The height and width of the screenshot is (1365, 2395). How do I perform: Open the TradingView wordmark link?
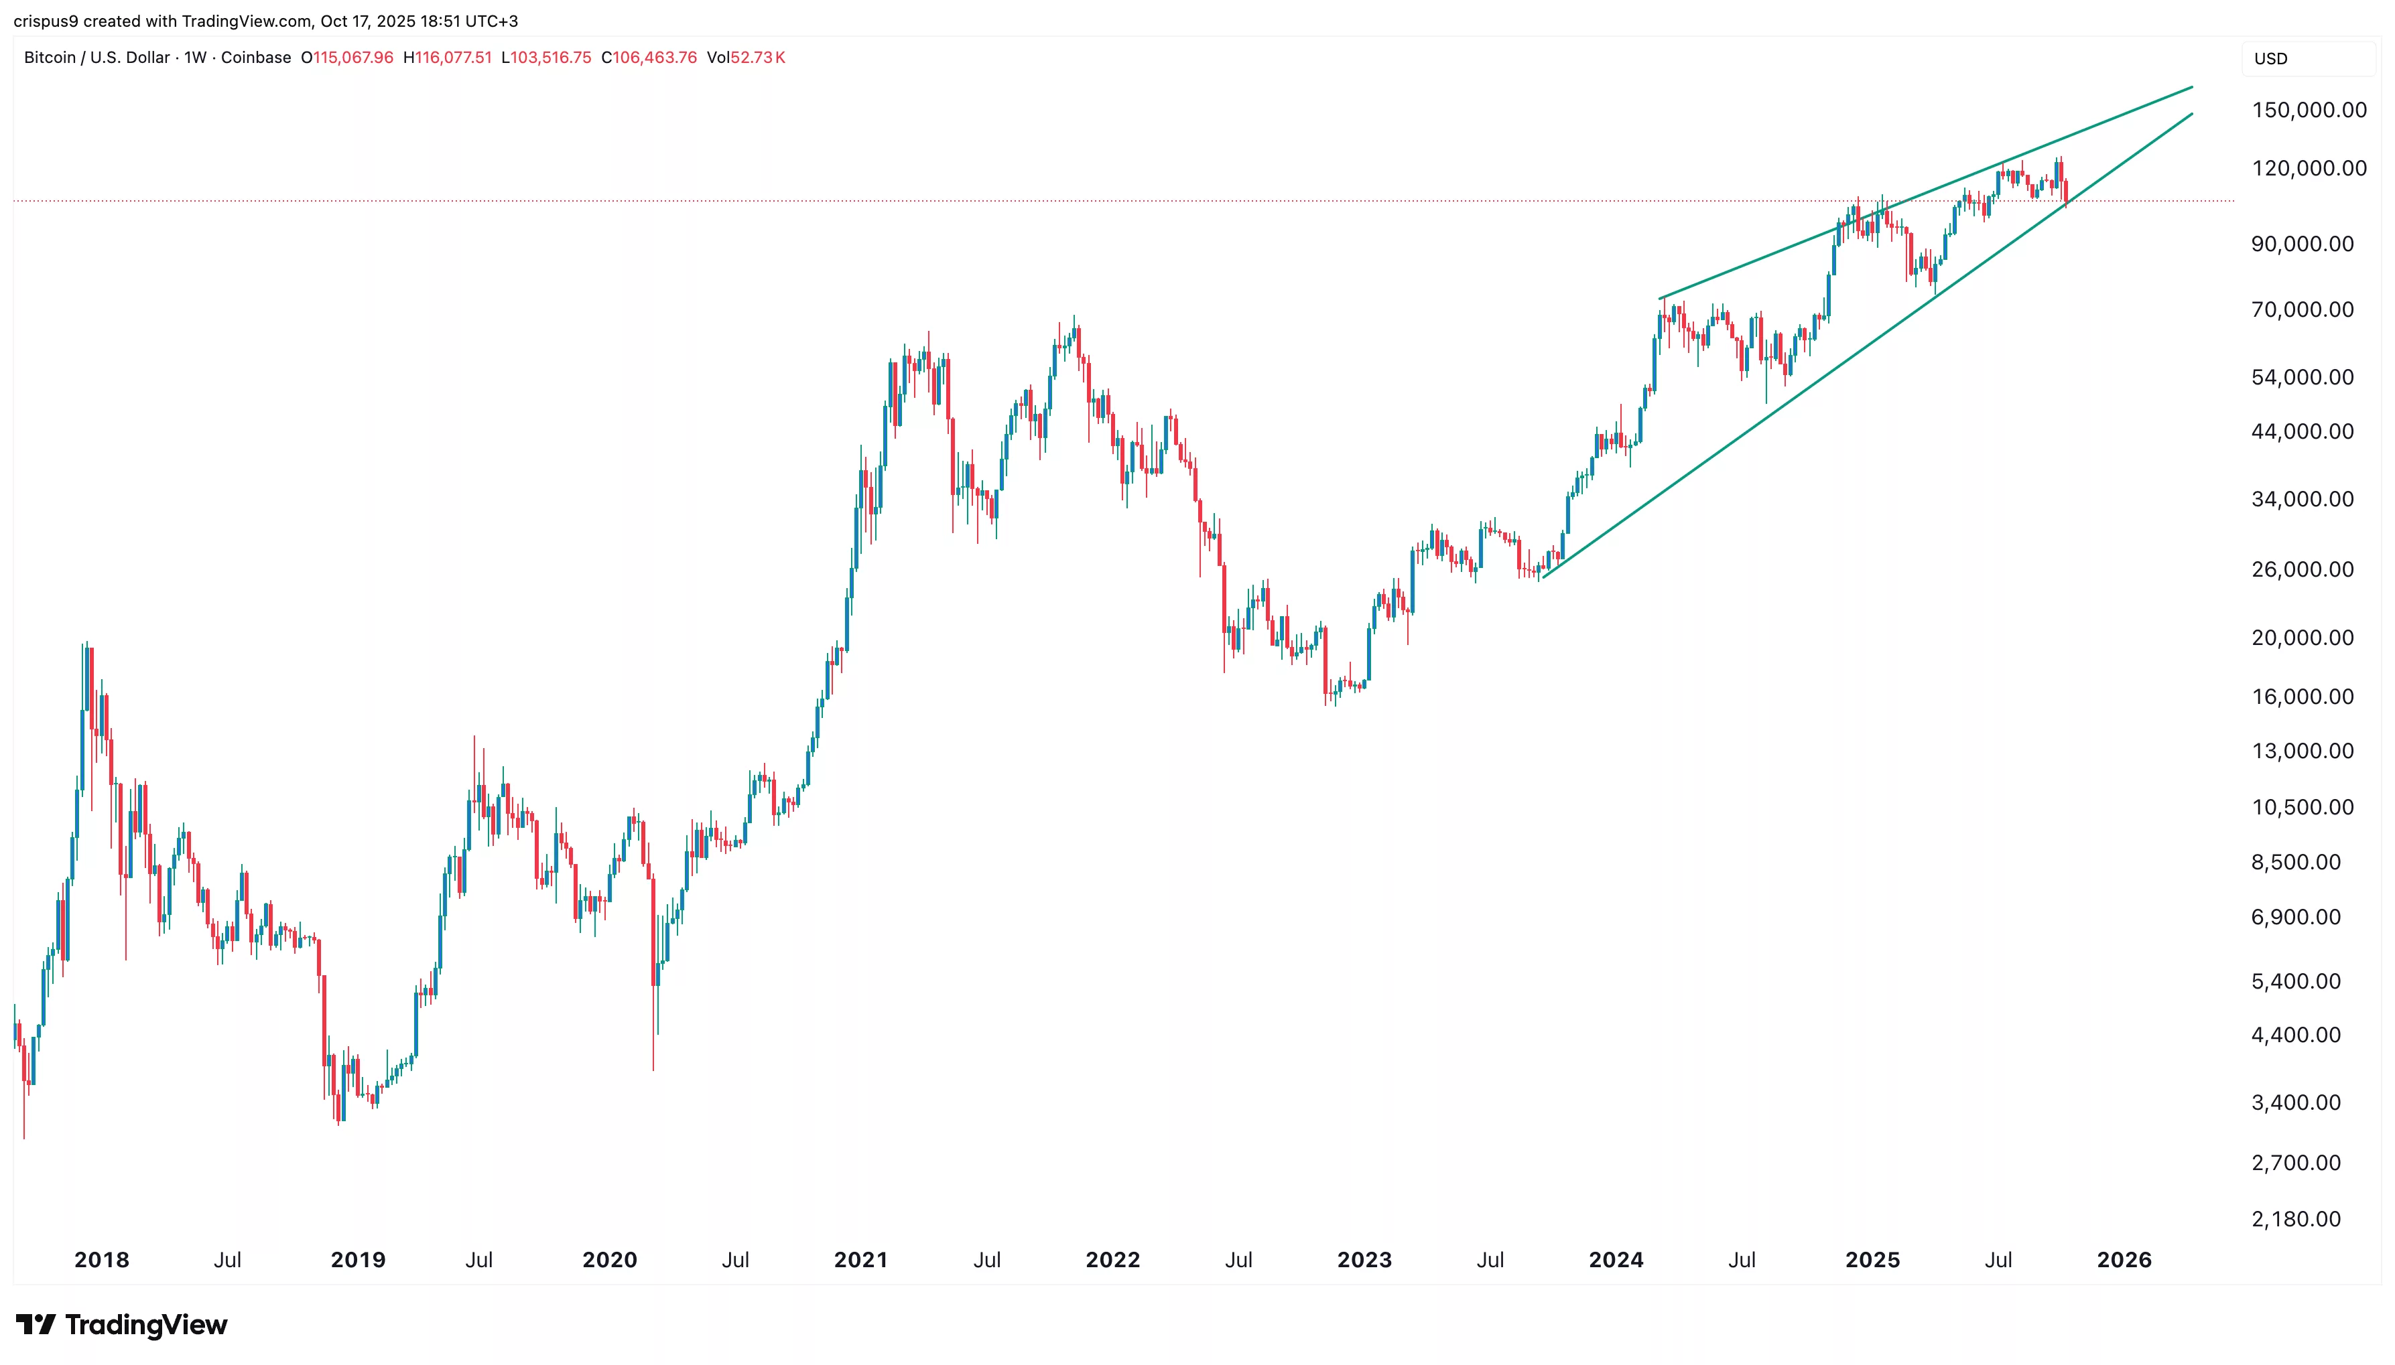pos(146,1325)
